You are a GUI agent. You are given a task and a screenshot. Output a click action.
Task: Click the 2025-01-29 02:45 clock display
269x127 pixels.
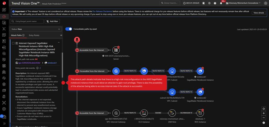click(191, 3)
